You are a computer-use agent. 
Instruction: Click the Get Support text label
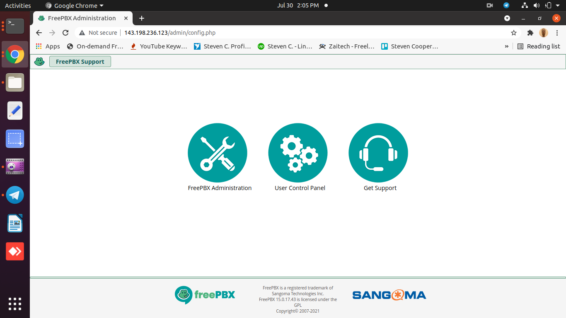[380, 188]
